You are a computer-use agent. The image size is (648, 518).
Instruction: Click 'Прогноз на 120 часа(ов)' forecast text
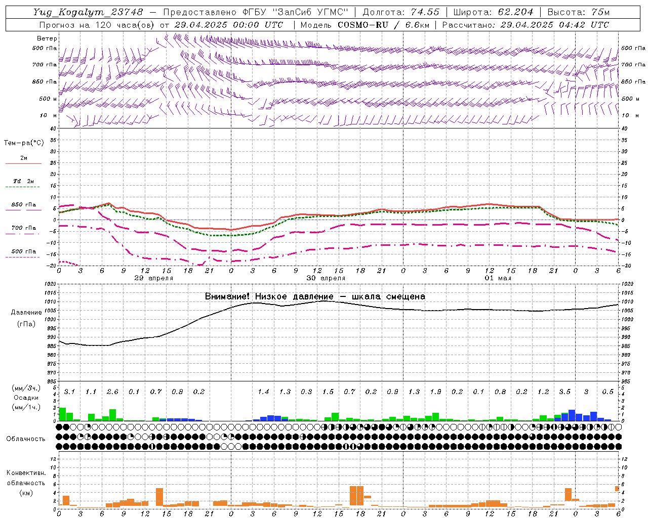click(97, 25)
